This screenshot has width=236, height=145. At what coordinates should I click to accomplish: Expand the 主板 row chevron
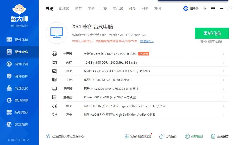tap(223, 80)
